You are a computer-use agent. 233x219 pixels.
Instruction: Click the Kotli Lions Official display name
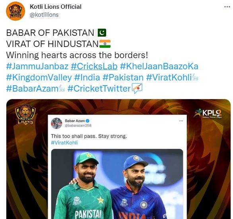(56, 7)
